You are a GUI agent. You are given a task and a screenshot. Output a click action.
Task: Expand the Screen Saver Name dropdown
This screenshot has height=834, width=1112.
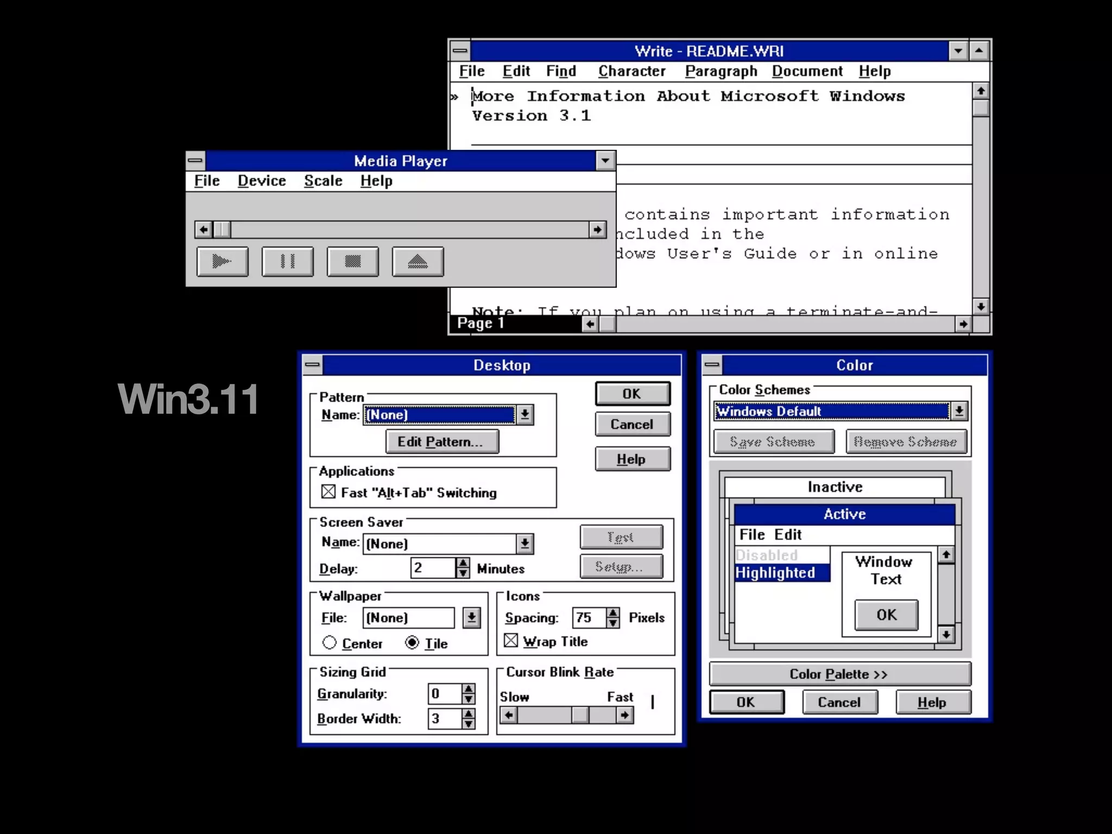point(525,544)
